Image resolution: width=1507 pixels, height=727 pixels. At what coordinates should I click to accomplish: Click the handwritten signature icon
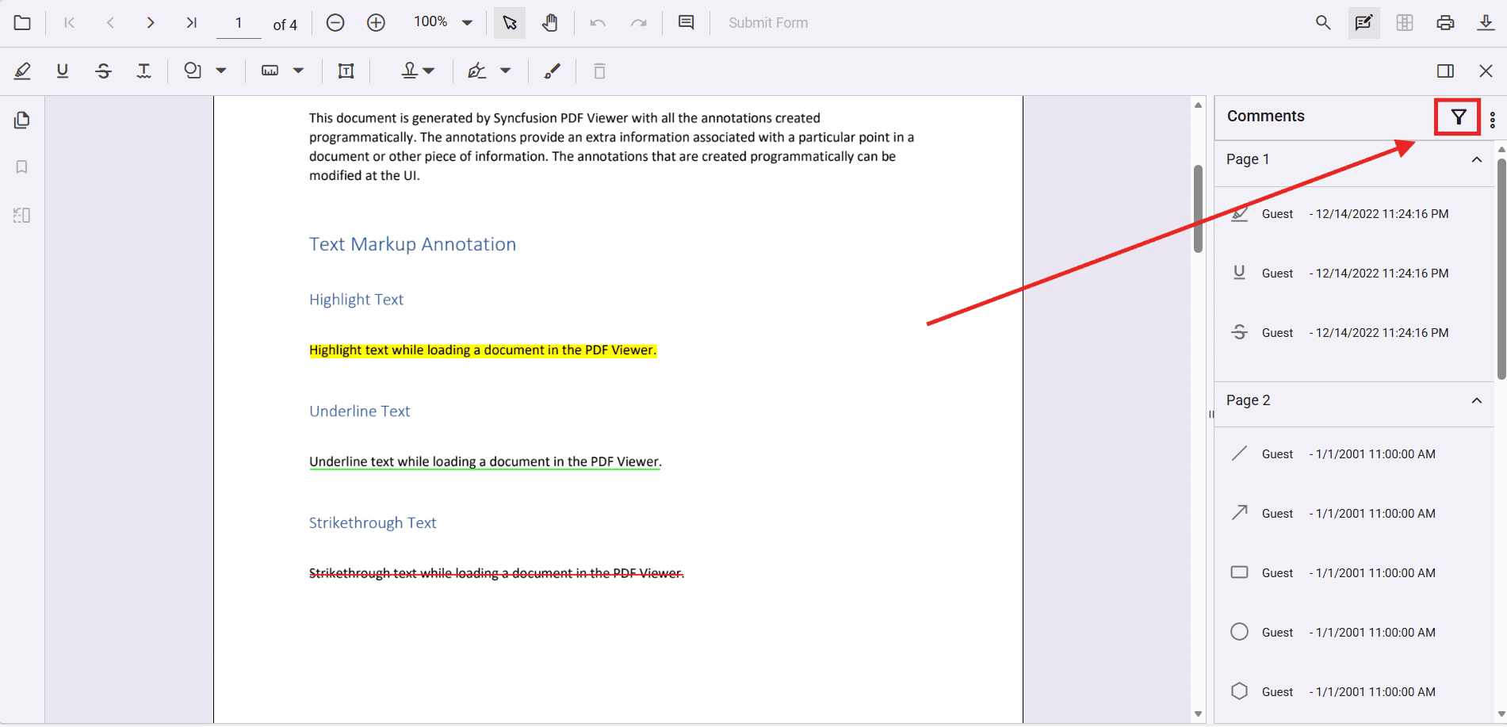coord(476,71)
